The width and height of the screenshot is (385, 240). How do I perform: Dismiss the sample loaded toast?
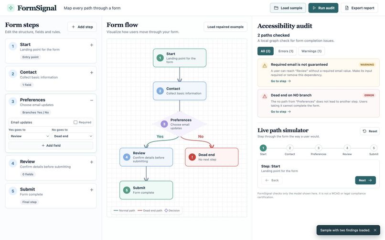(375, 230)
